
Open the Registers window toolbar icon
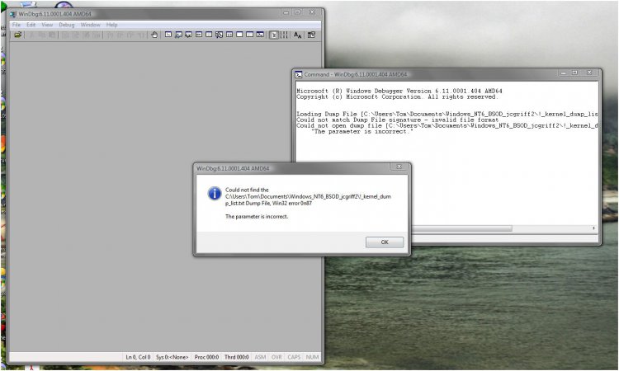[199, 35]
